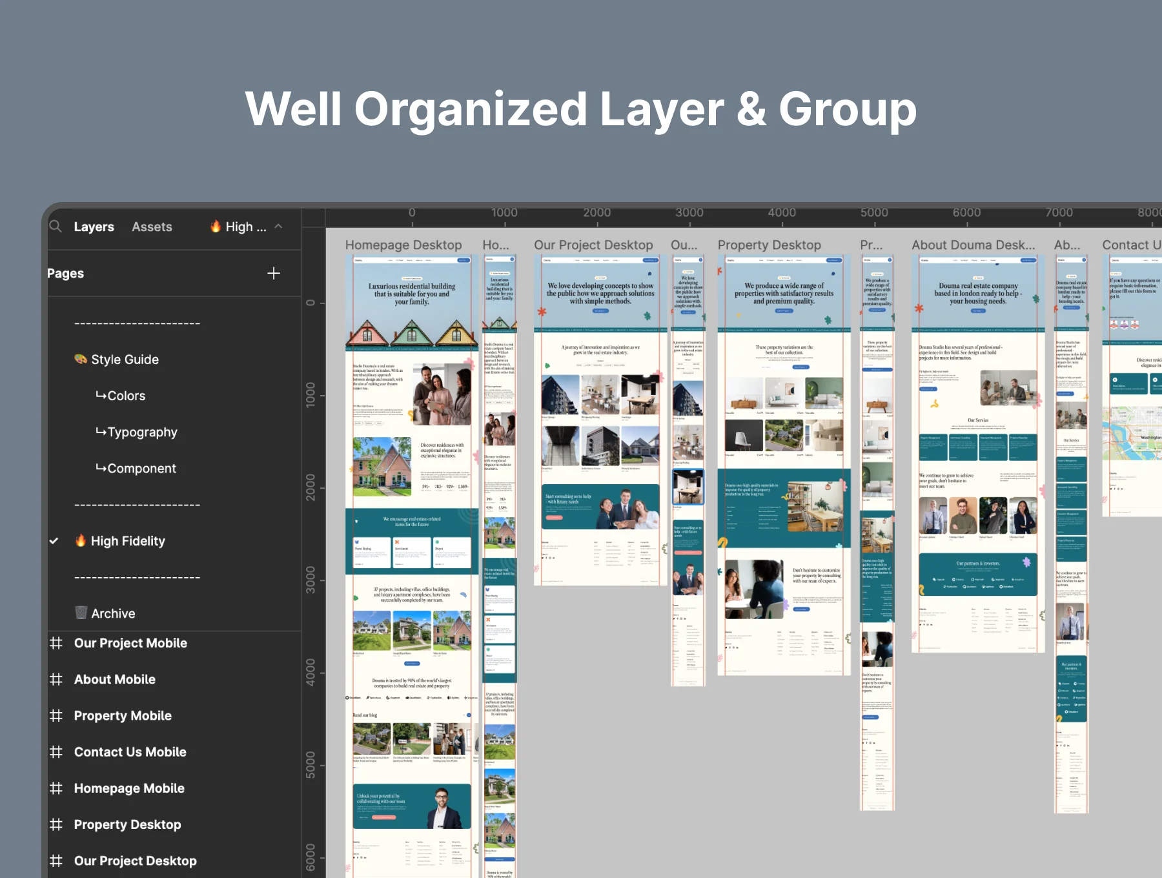Select the Property Desktop artboard on the canvas

coord(784,465)
